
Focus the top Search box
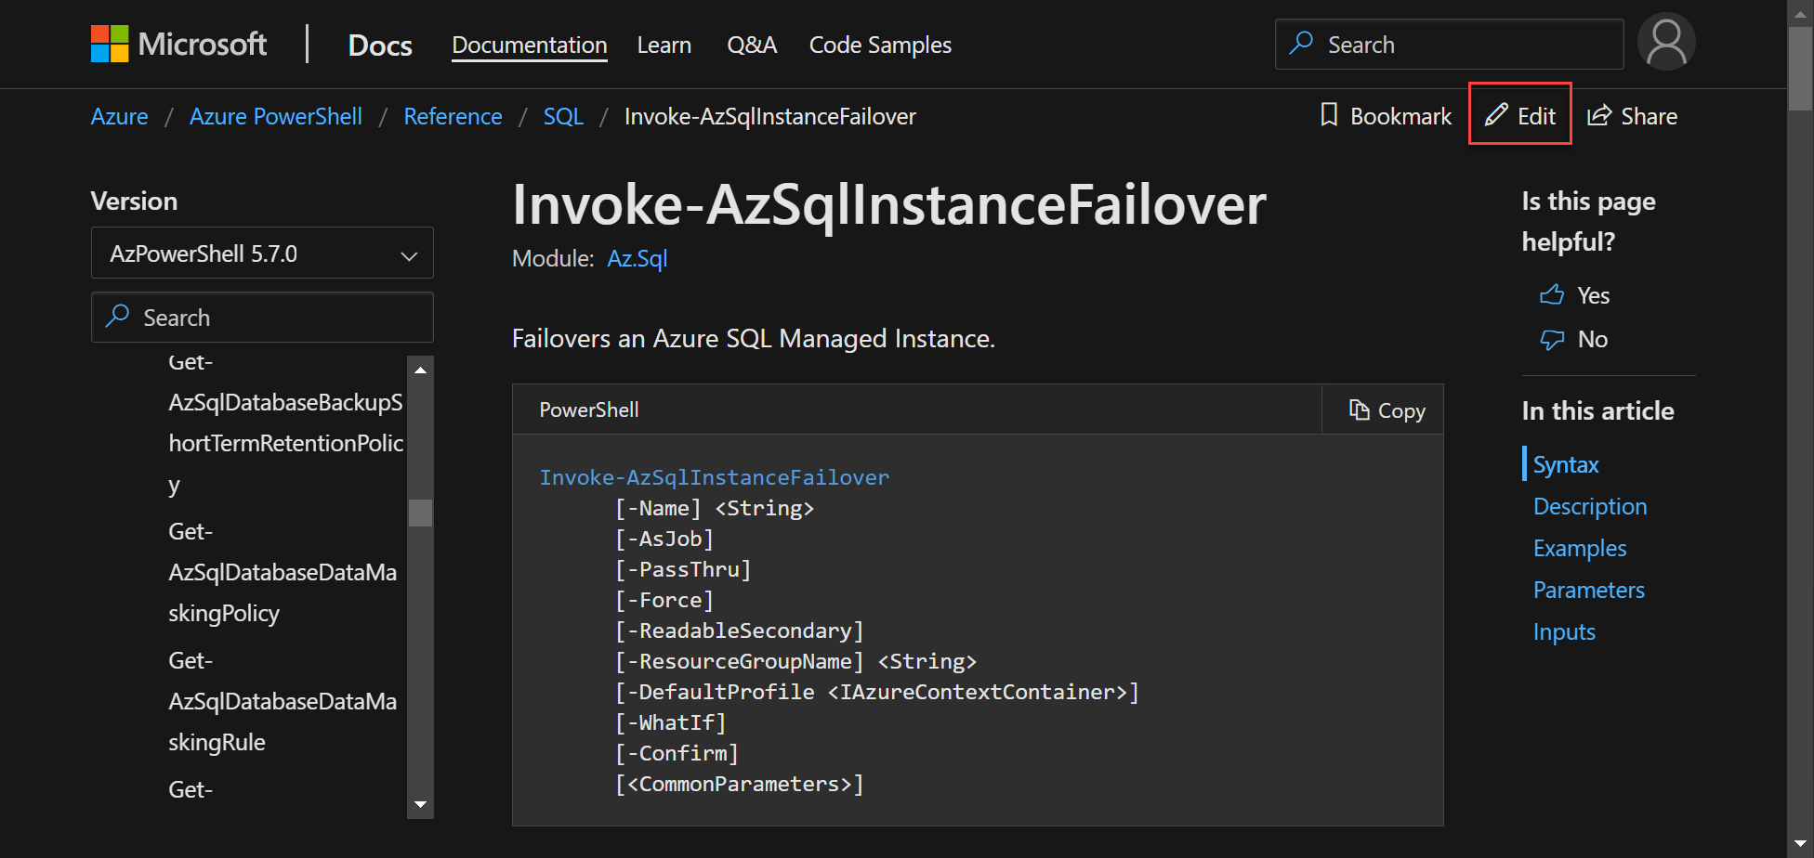pos(1449,44)
